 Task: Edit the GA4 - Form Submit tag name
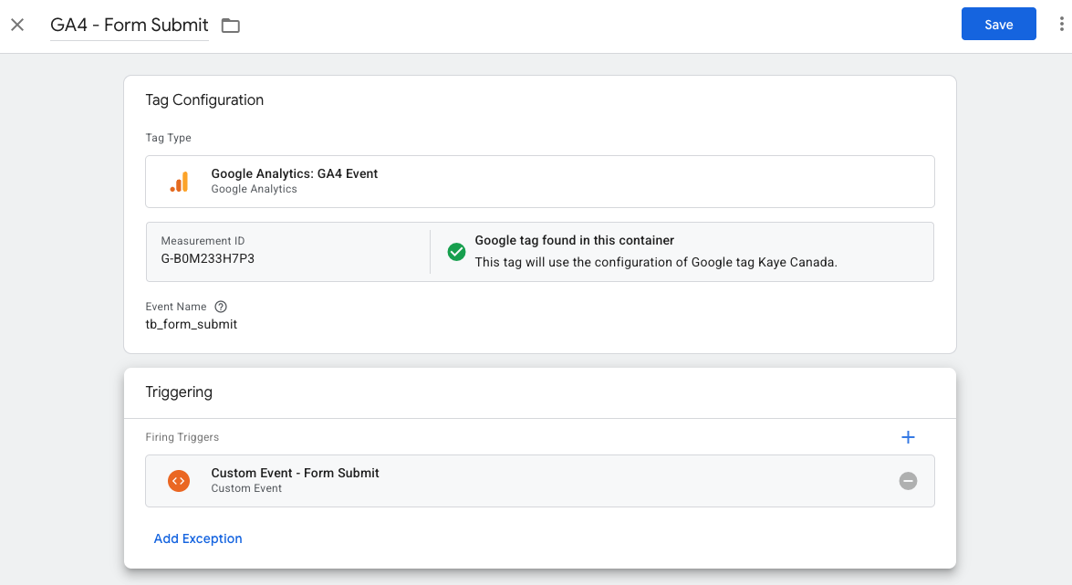130,26
